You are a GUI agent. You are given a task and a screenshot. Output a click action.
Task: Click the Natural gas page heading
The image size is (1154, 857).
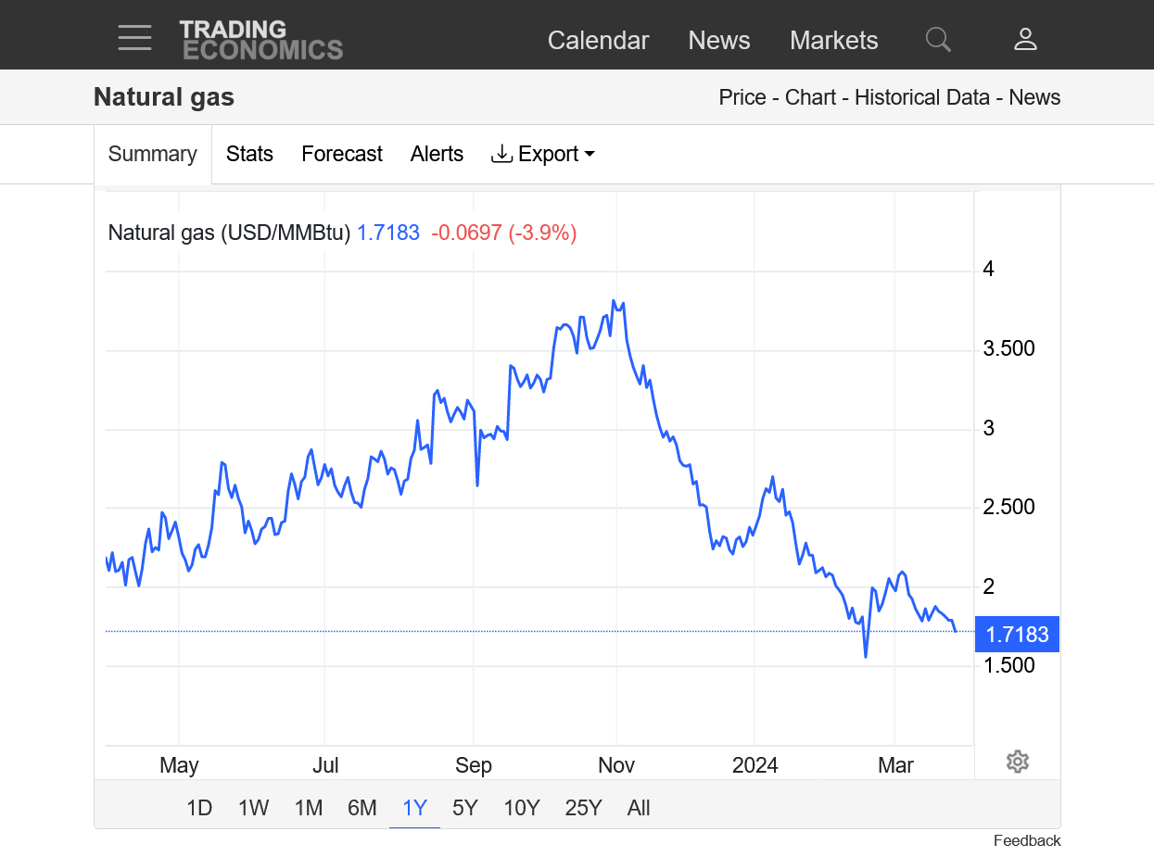(x=164, y=97)
